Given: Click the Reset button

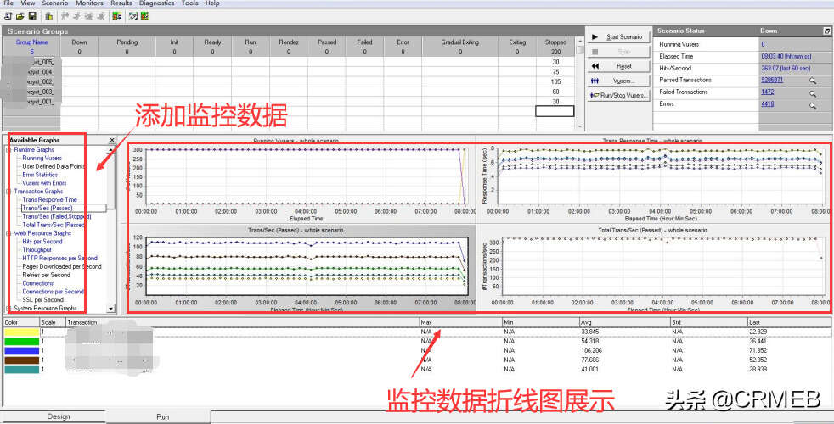Looking at the screenshot, I should [x=618, y=66].
